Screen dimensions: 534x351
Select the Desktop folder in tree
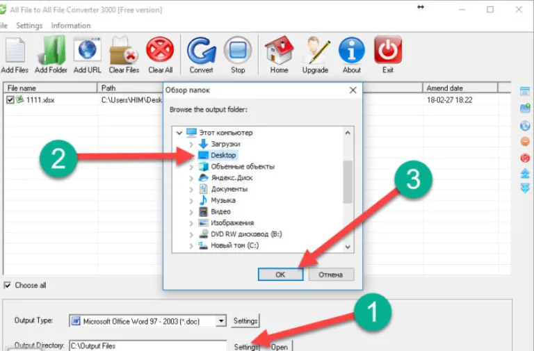point(223,155)
